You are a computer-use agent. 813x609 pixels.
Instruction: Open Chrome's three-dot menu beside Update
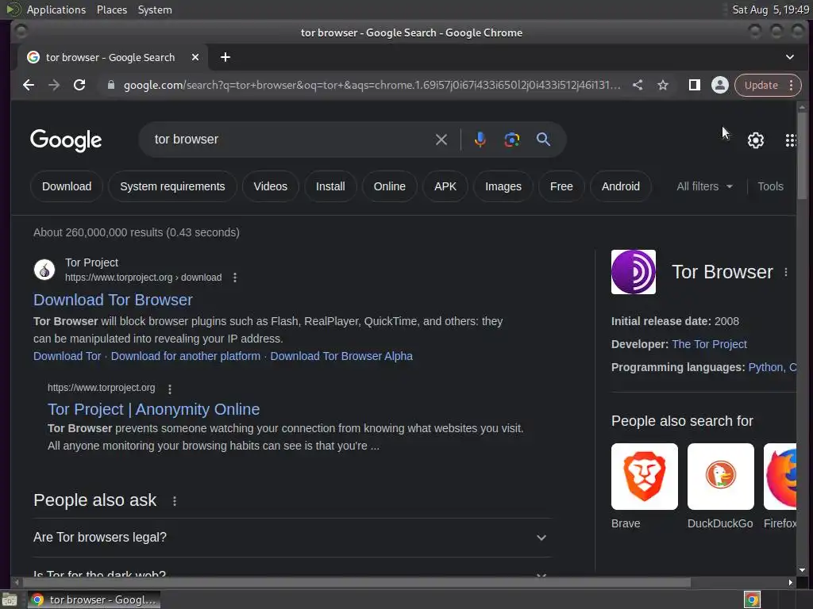point(792,86)
